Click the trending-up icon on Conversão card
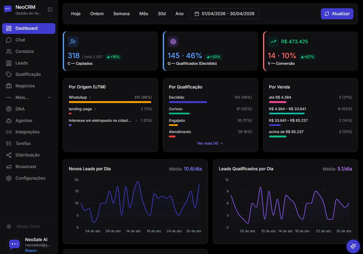This screenshot has width=363, height=254. pyautogui.click(x=273, y=42)
